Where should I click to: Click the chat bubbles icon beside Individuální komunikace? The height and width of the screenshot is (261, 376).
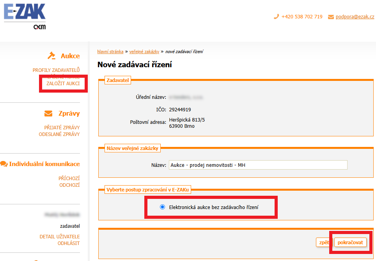pyautogui.click(x=4, y=164)
